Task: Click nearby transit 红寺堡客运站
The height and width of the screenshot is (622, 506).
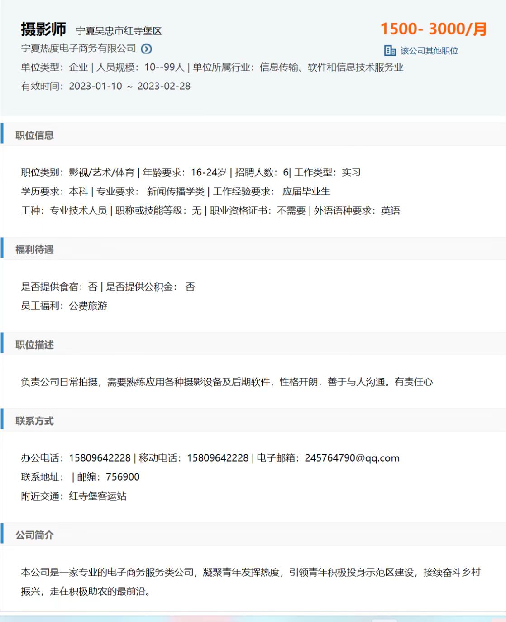Action: [x=97, y=496]
